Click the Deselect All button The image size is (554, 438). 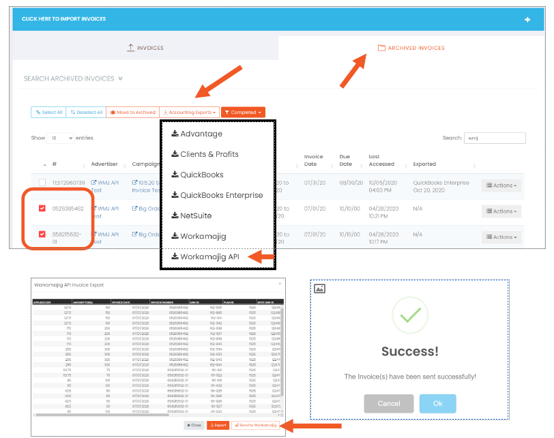(x=86, y=113)
